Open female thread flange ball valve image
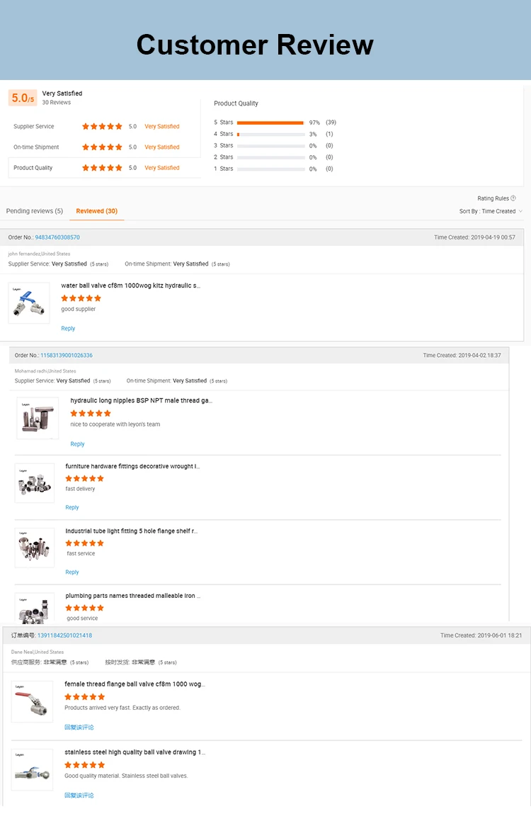The height and width of the screenshot is (826, 531). tap(33, 702)
